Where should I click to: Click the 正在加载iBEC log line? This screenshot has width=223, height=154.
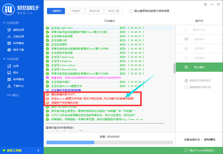(97, 40)
